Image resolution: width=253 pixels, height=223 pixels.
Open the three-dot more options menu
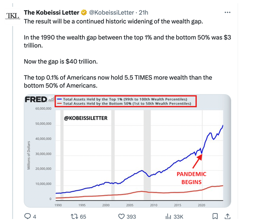[x=228, y=12]
